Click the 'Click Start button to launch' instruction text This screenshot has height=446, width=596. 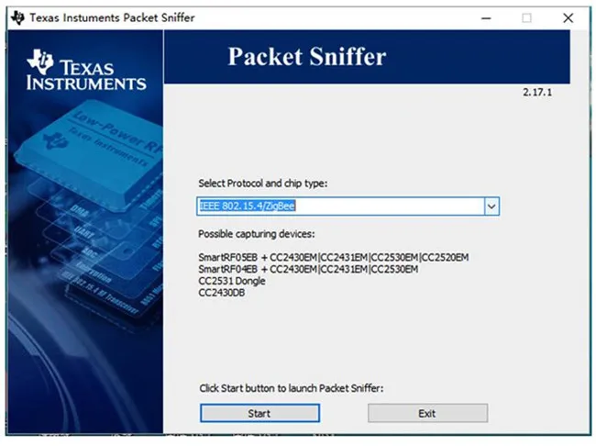click(292, 388)
